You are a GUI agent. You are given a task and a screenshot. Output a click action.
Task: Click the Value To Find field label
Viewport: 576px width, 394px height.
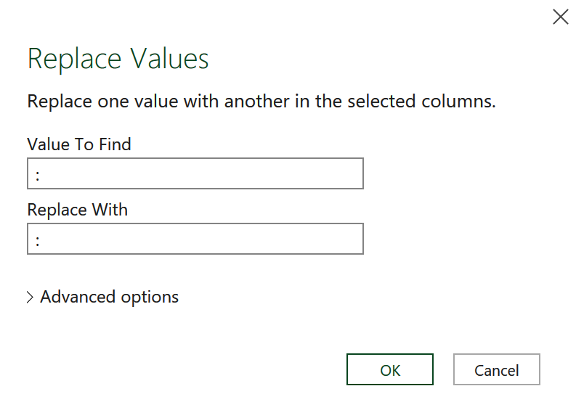coord(79,144)
